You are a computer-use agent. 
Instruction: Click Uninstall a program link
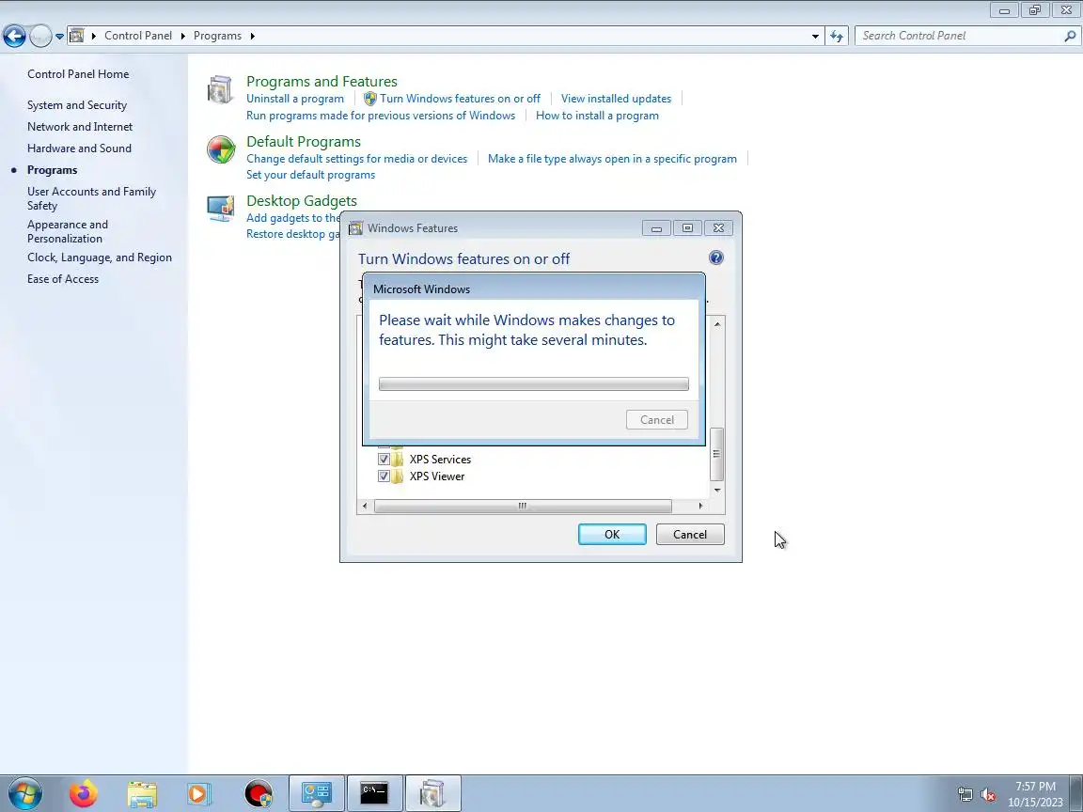(295, 99)
